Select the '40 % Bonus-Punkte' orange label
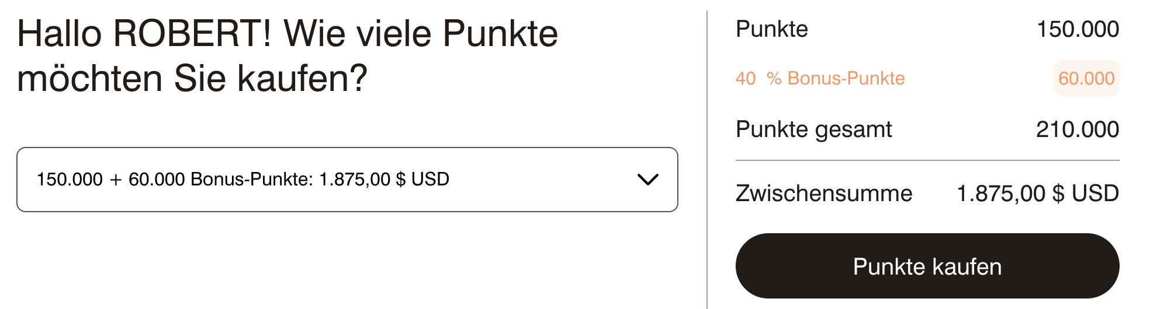Screen dimensions: 1157x309 point(820,78)
